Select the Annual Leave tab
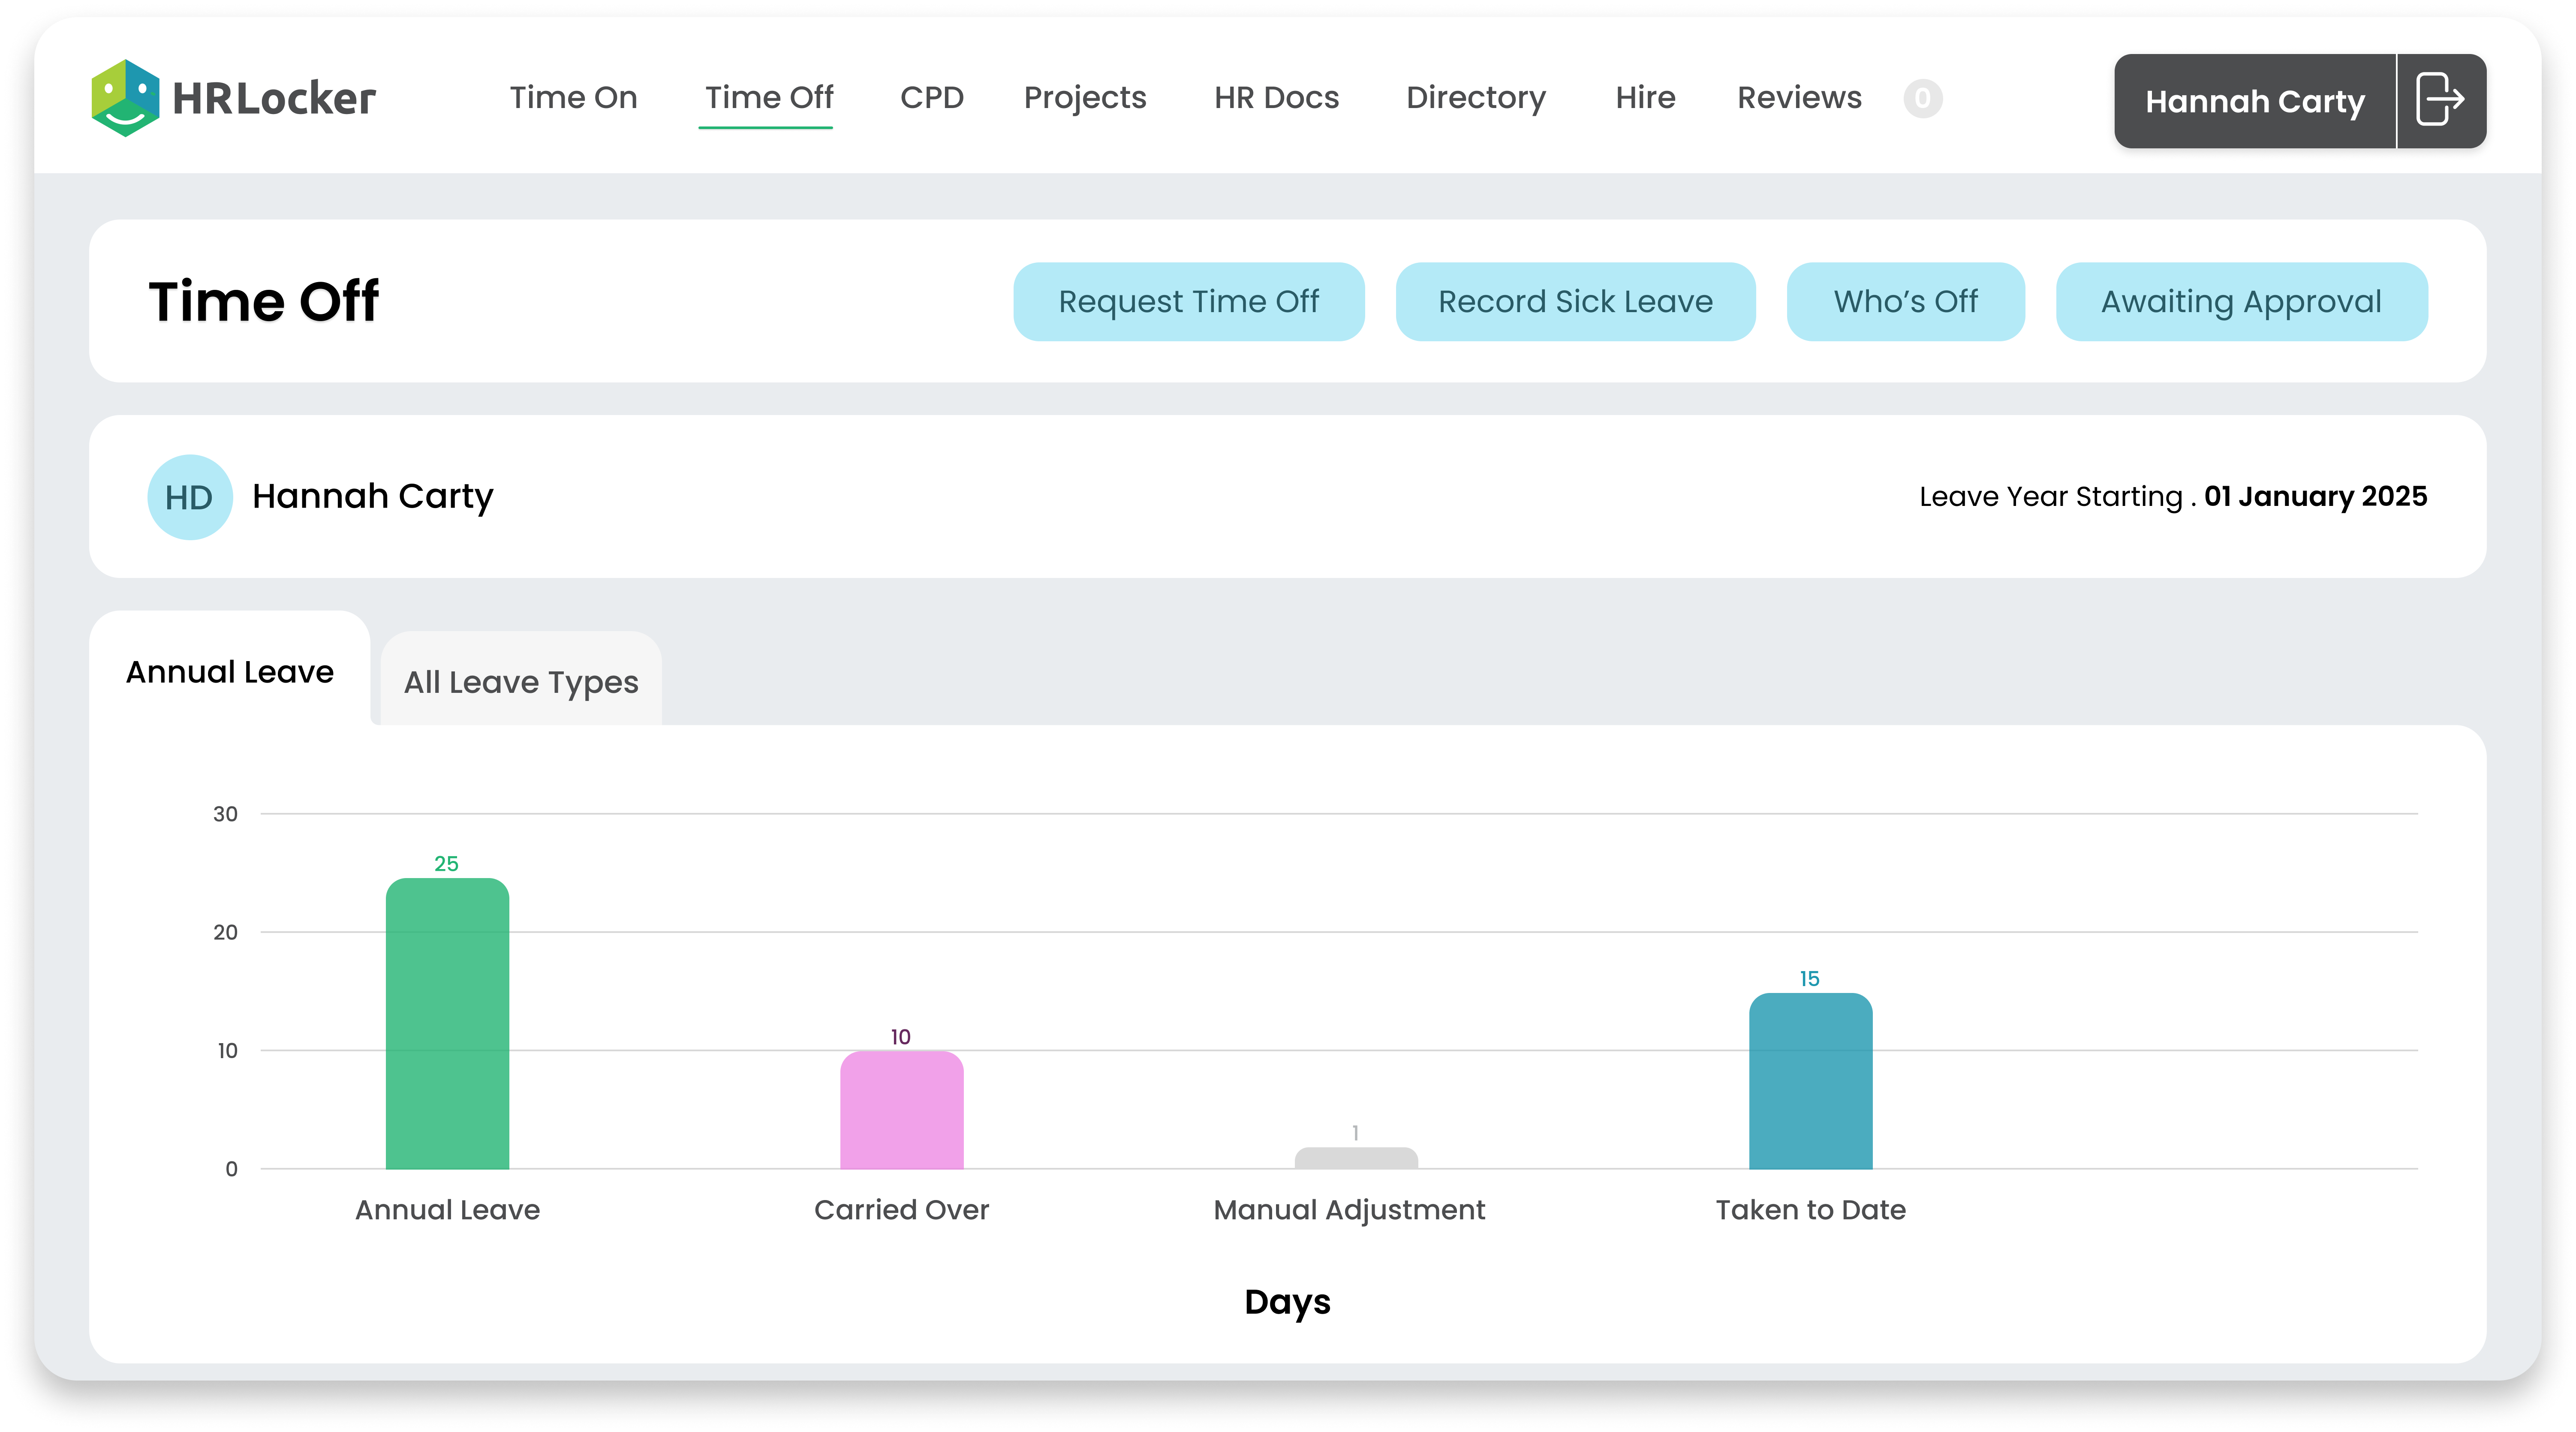Image resolution: width=2576 pixels, height=1432 pixels. pos(230,672)
